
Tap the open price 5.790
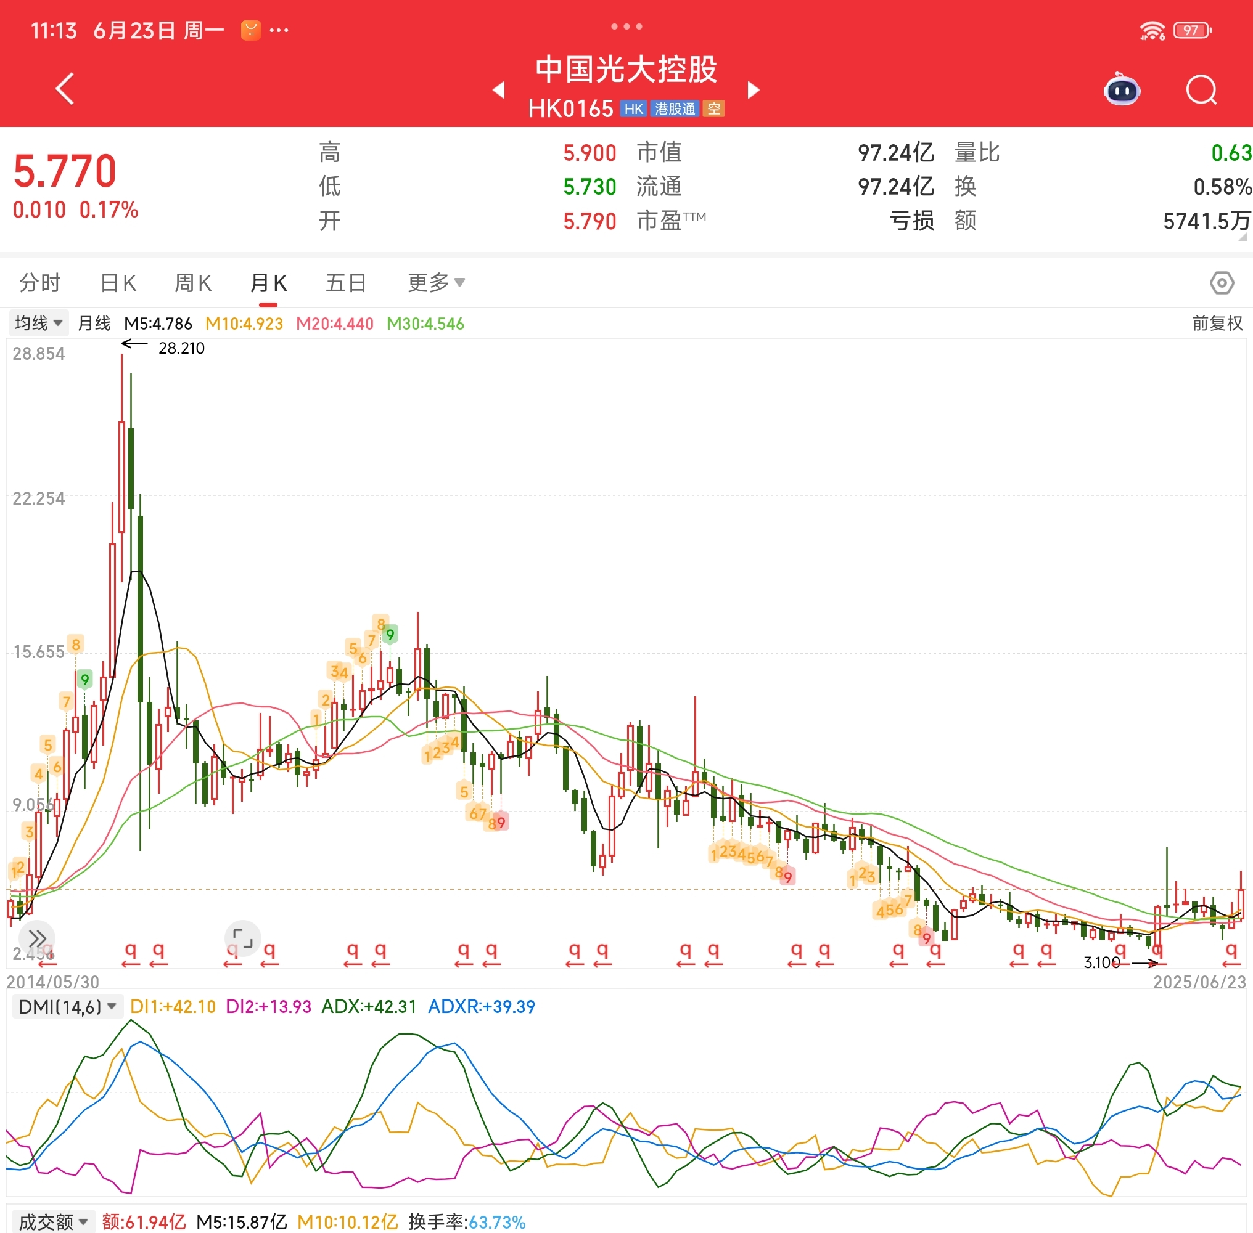(x=590, y=221)
